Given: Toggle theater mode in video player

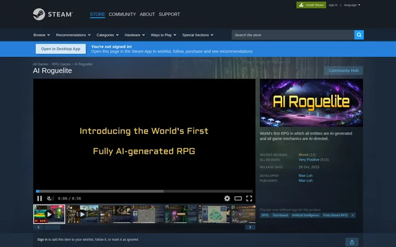Looking at the screenshot, I should (x=238, y=198).
